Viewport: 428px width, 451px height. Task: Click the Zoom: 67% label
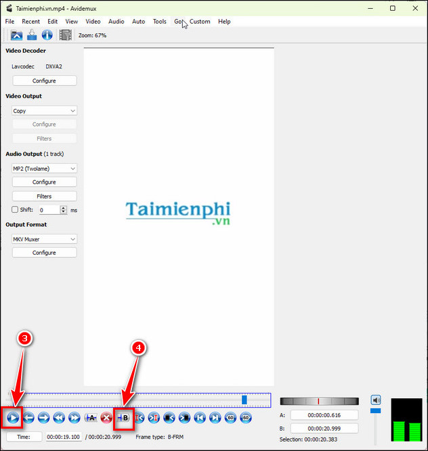coord(92,35)
